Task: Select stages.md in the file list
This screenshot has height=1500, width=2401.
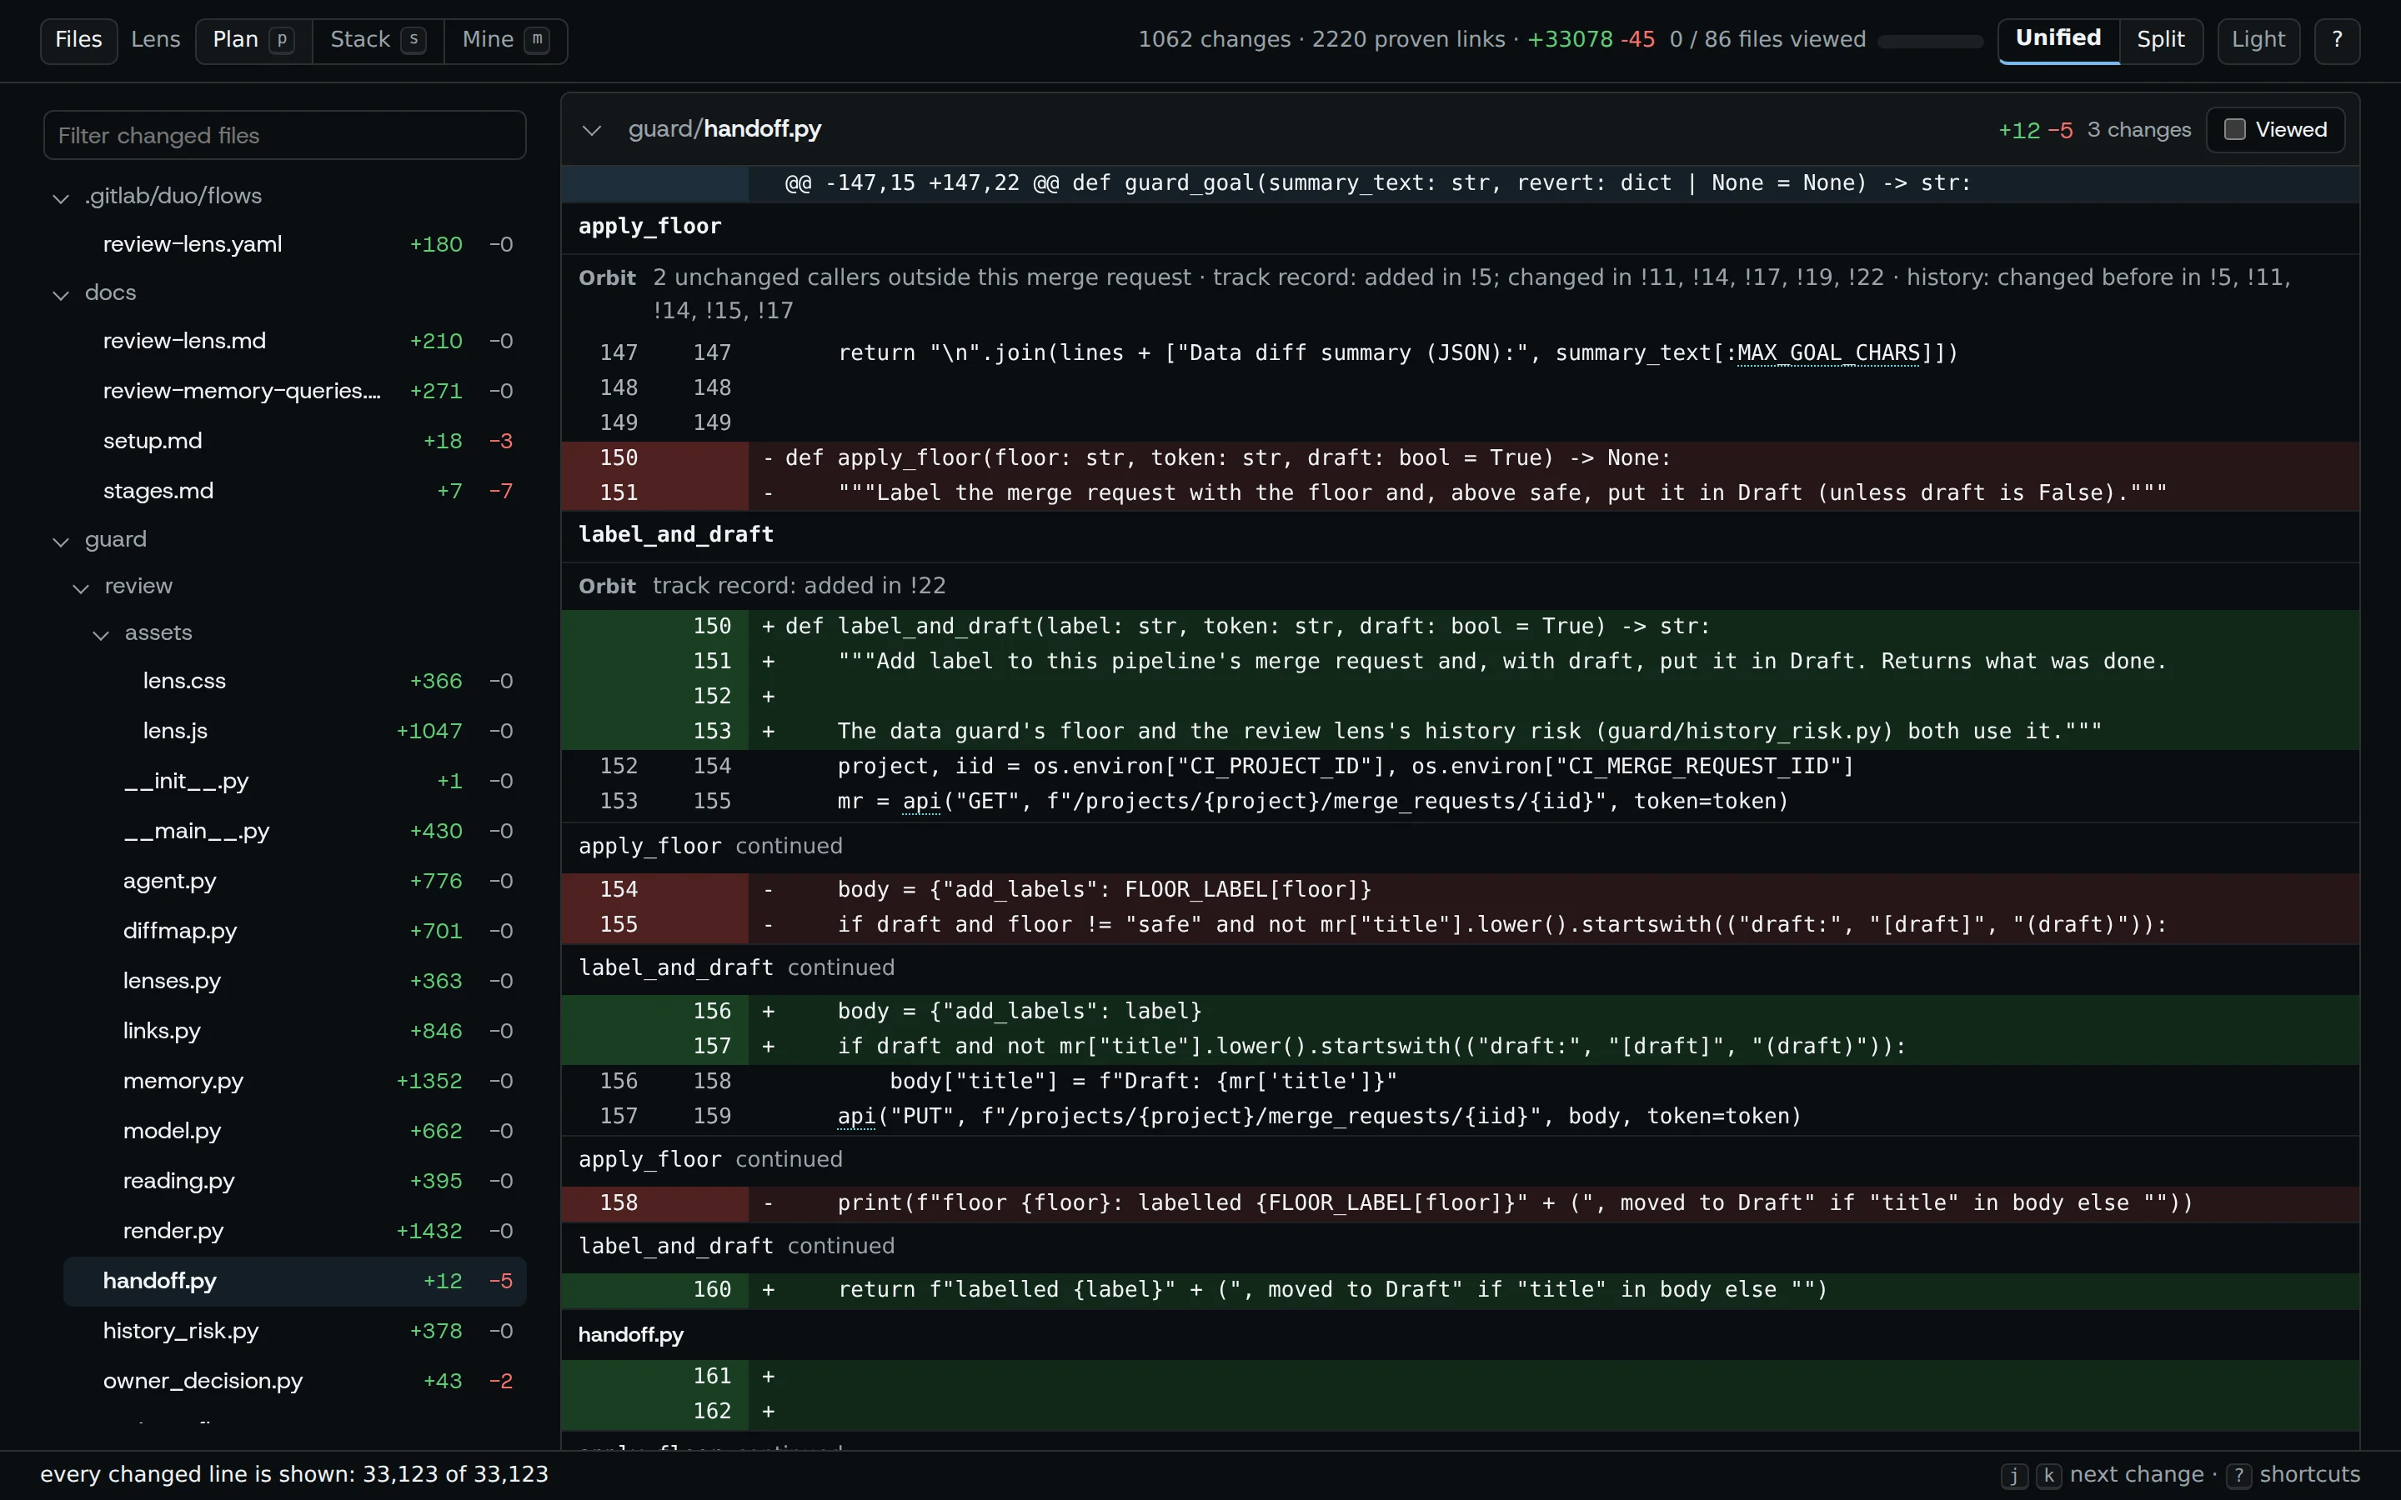Action: 294,491
